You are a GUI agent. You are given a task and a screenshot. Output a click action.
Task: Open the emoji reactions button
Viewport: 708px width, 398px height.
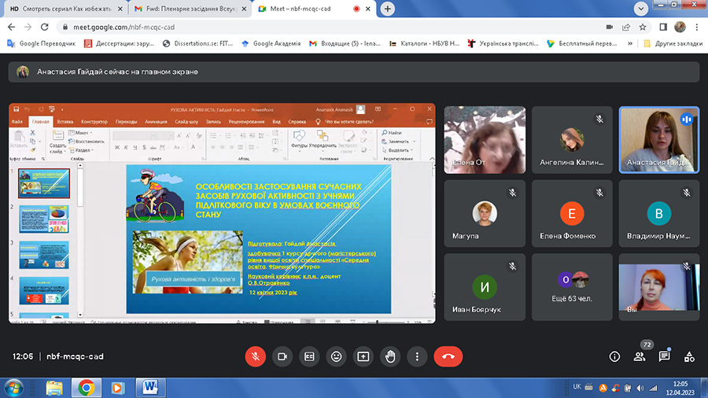coord(336,356)
